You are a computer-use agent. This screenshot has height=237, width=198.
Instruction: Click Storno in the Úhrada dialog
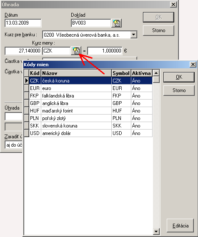pos(158,30)
